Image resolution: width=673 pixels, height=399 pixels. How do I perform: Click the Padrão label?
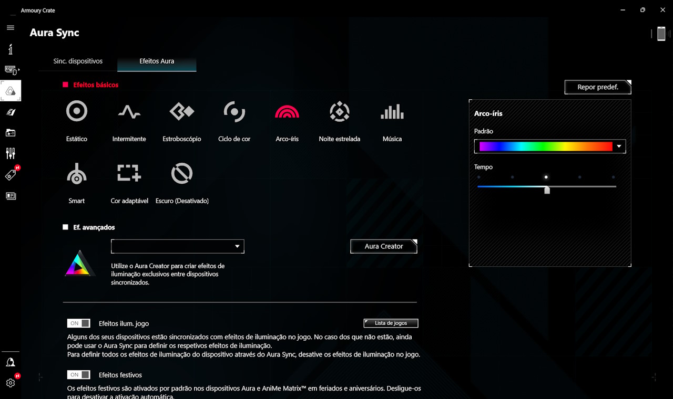click(484, 131)
